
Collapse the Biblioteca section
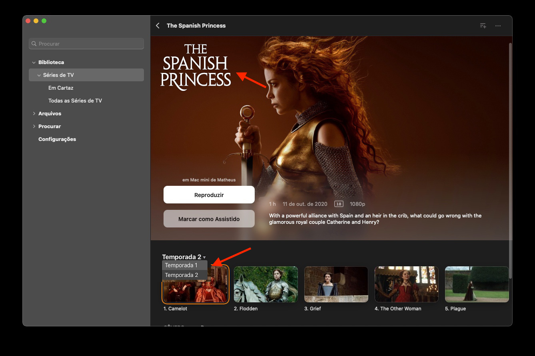tap(34, 62)
